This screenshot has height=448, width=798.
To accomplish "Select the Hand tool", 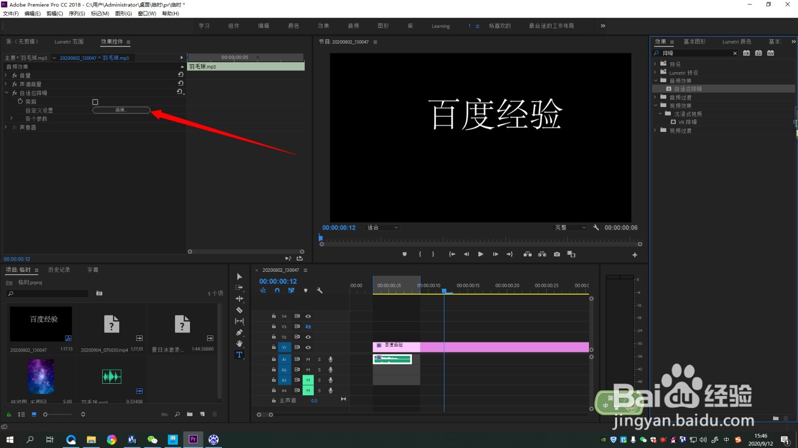I will click(239, 343).
